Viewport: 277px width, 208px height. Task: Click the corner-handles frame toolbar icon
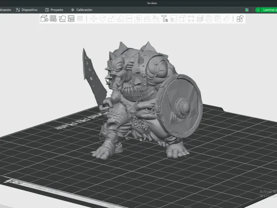(191, 18)
